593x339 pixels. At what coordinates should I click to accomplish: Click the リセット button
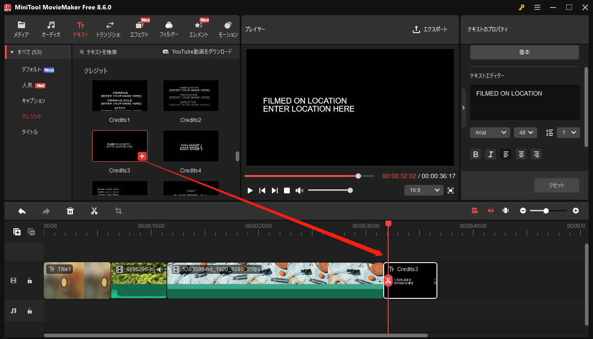pos(556,185)
